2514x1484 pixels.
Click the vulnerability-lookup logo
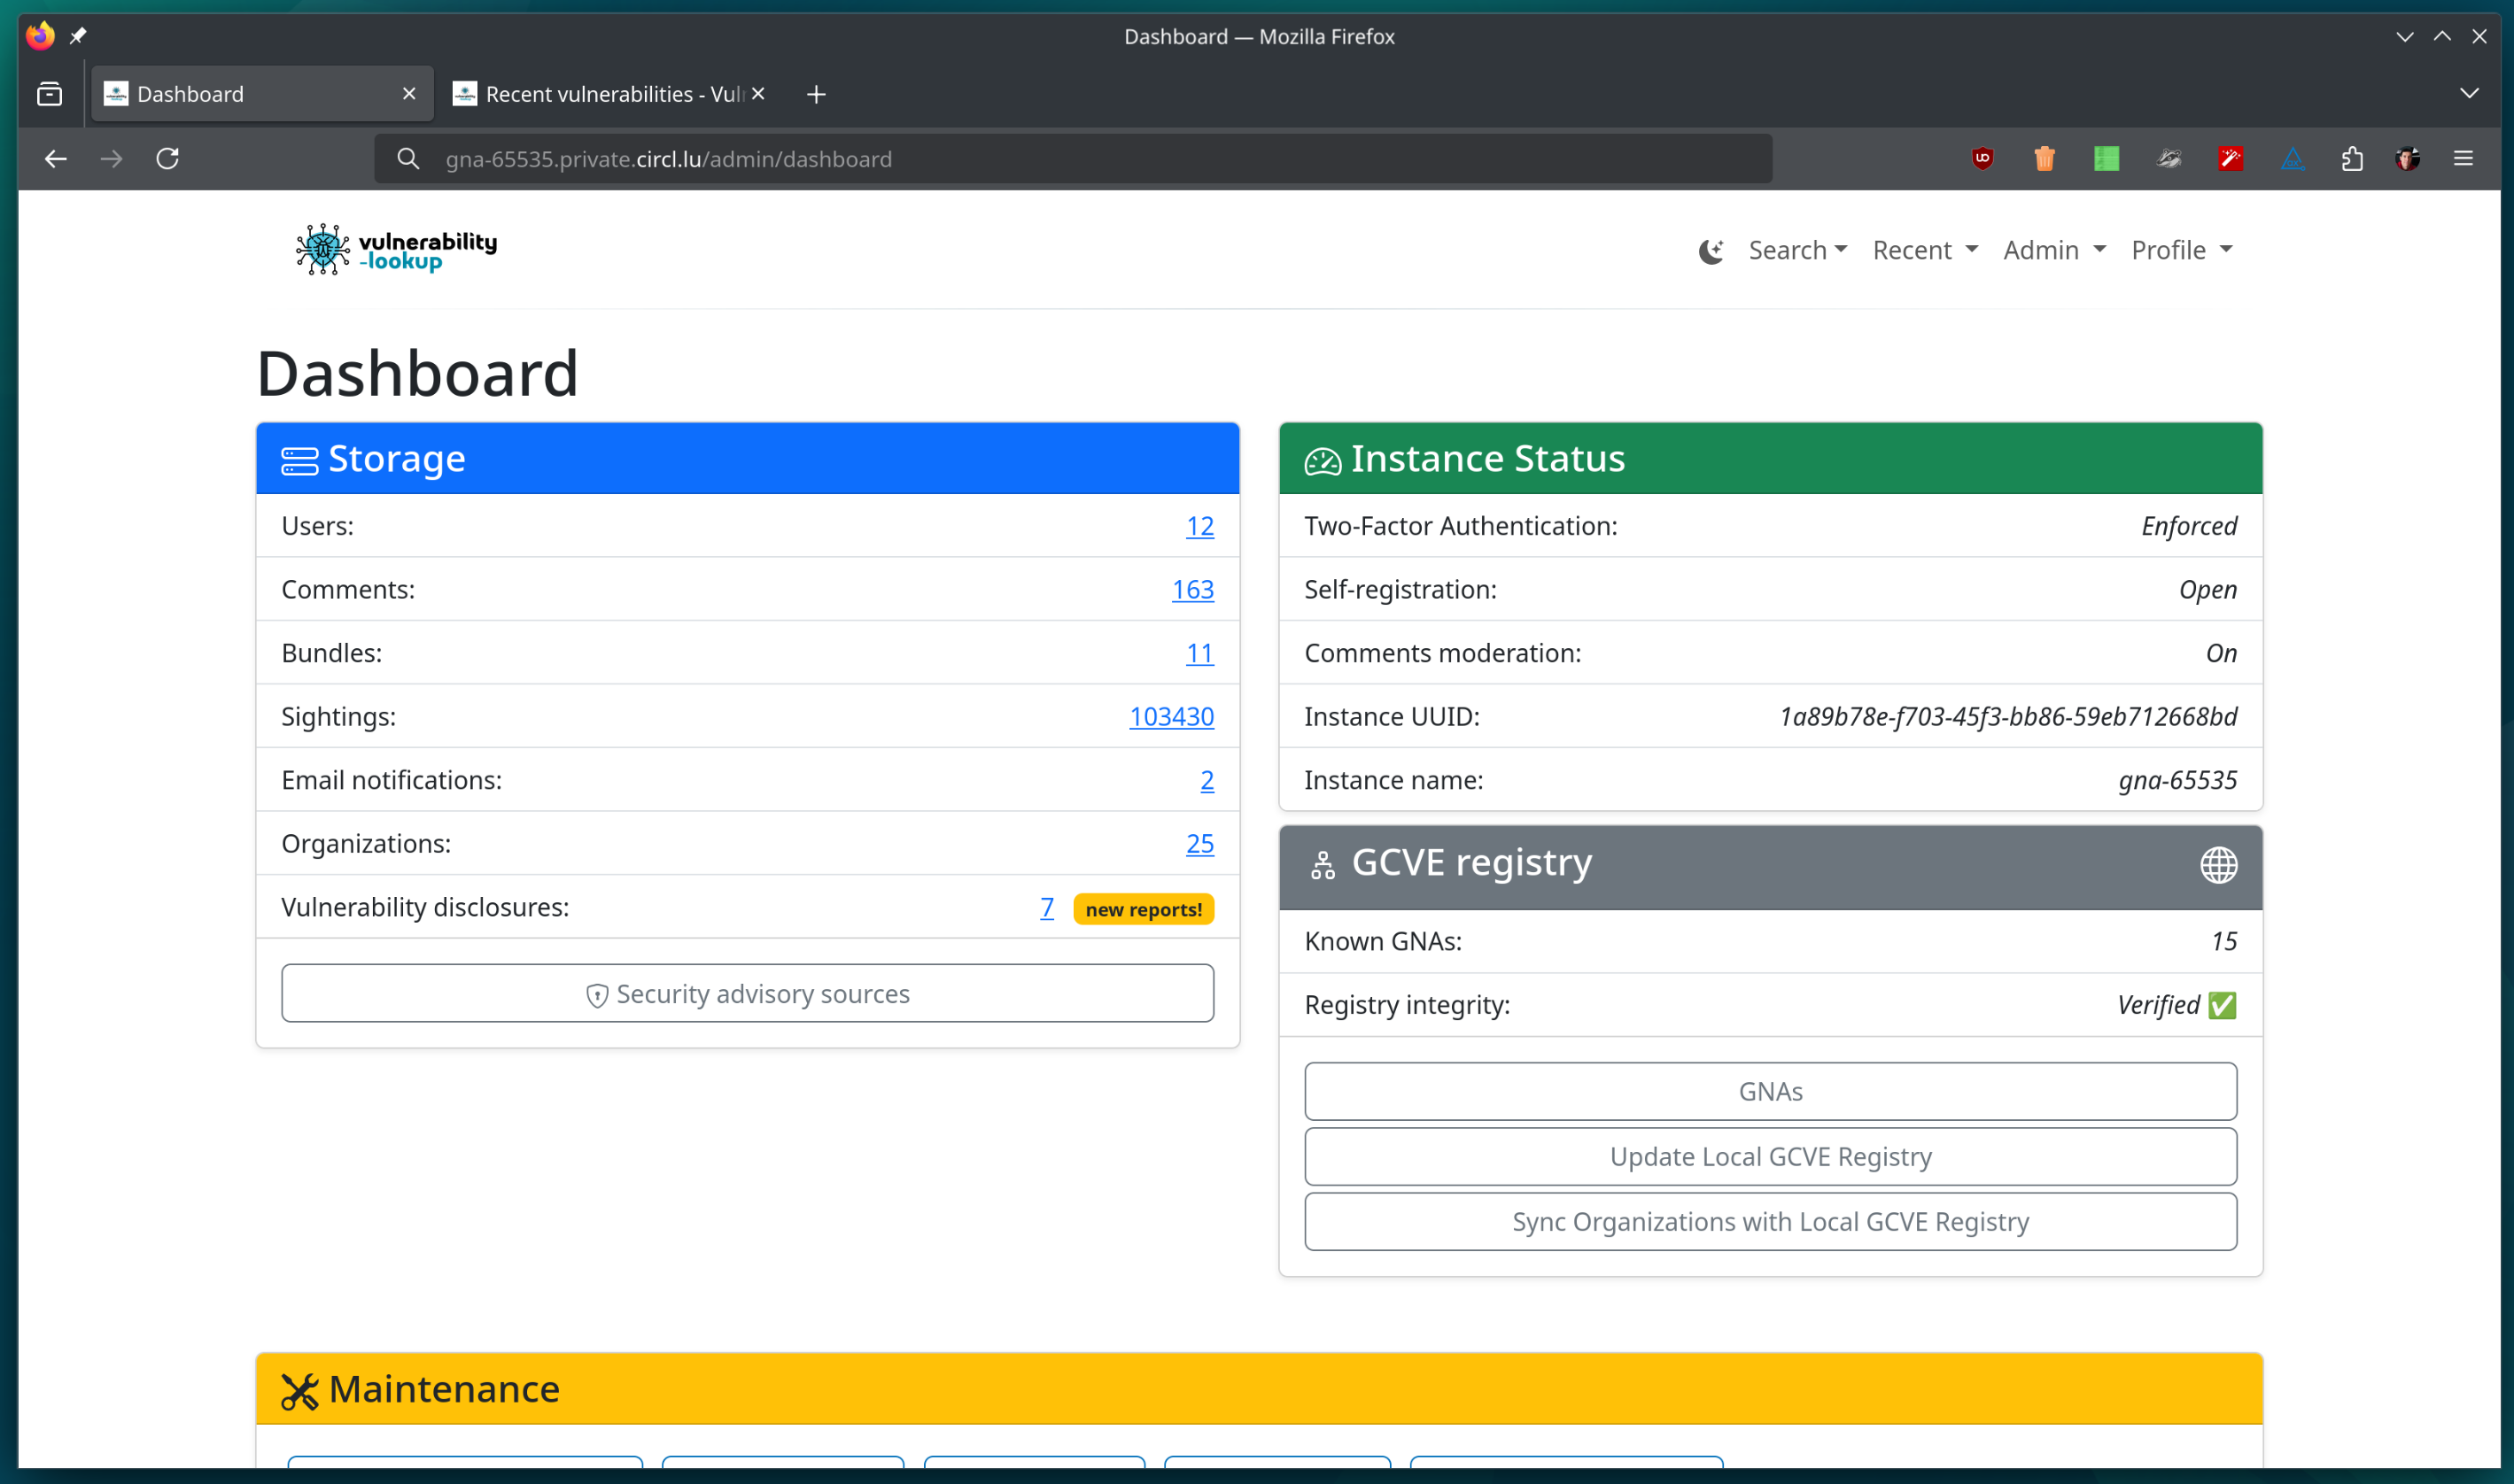[x=396, y=250]
